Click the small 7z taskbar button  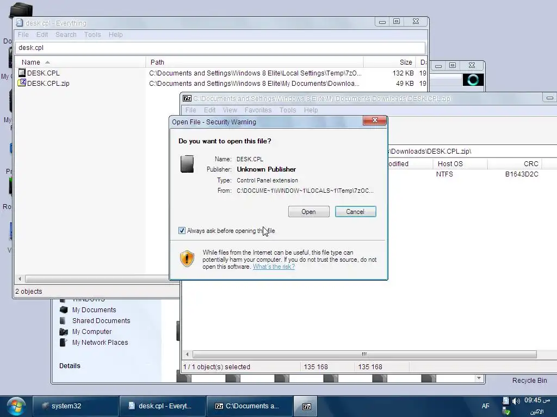pyautogui.click(x=307, y=406)
